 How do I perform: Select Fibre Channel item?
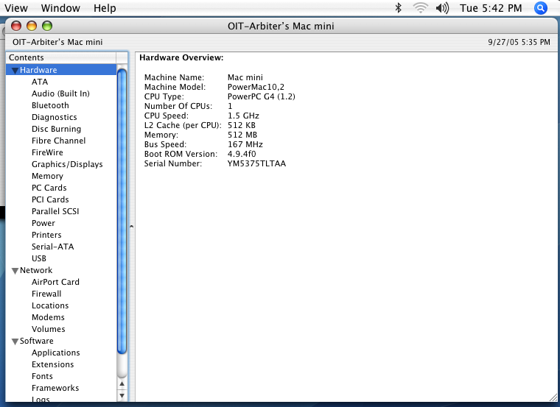point(58,141)
